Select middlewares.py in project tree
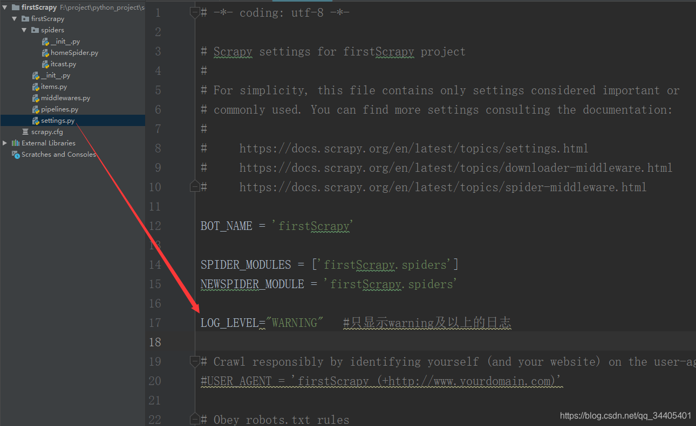This screenshot has height=426, width=696. (x=65, y=98)
